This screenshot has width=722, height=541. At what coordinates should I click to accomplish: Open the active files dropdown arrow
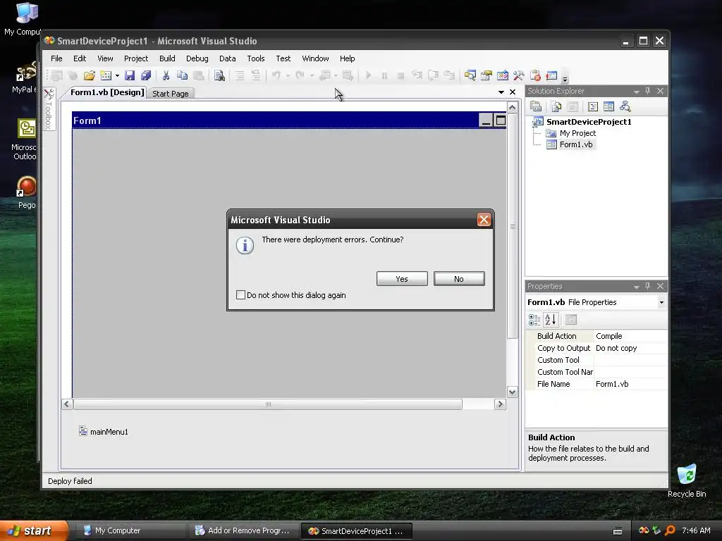(501, 92)
